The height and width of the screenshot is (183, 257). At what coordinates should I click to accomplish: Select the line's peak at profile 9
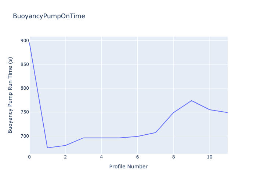click(x=192, y=101)
